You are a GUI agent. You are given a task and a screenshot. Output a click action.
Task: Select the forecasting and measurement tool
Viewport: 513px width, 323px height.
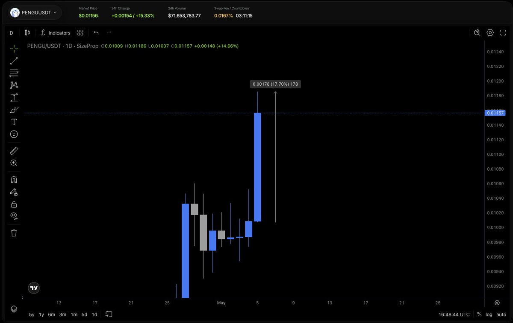click(14, 97)
